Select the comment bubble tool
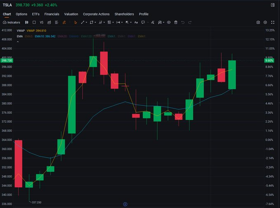 tap(143, 22)
